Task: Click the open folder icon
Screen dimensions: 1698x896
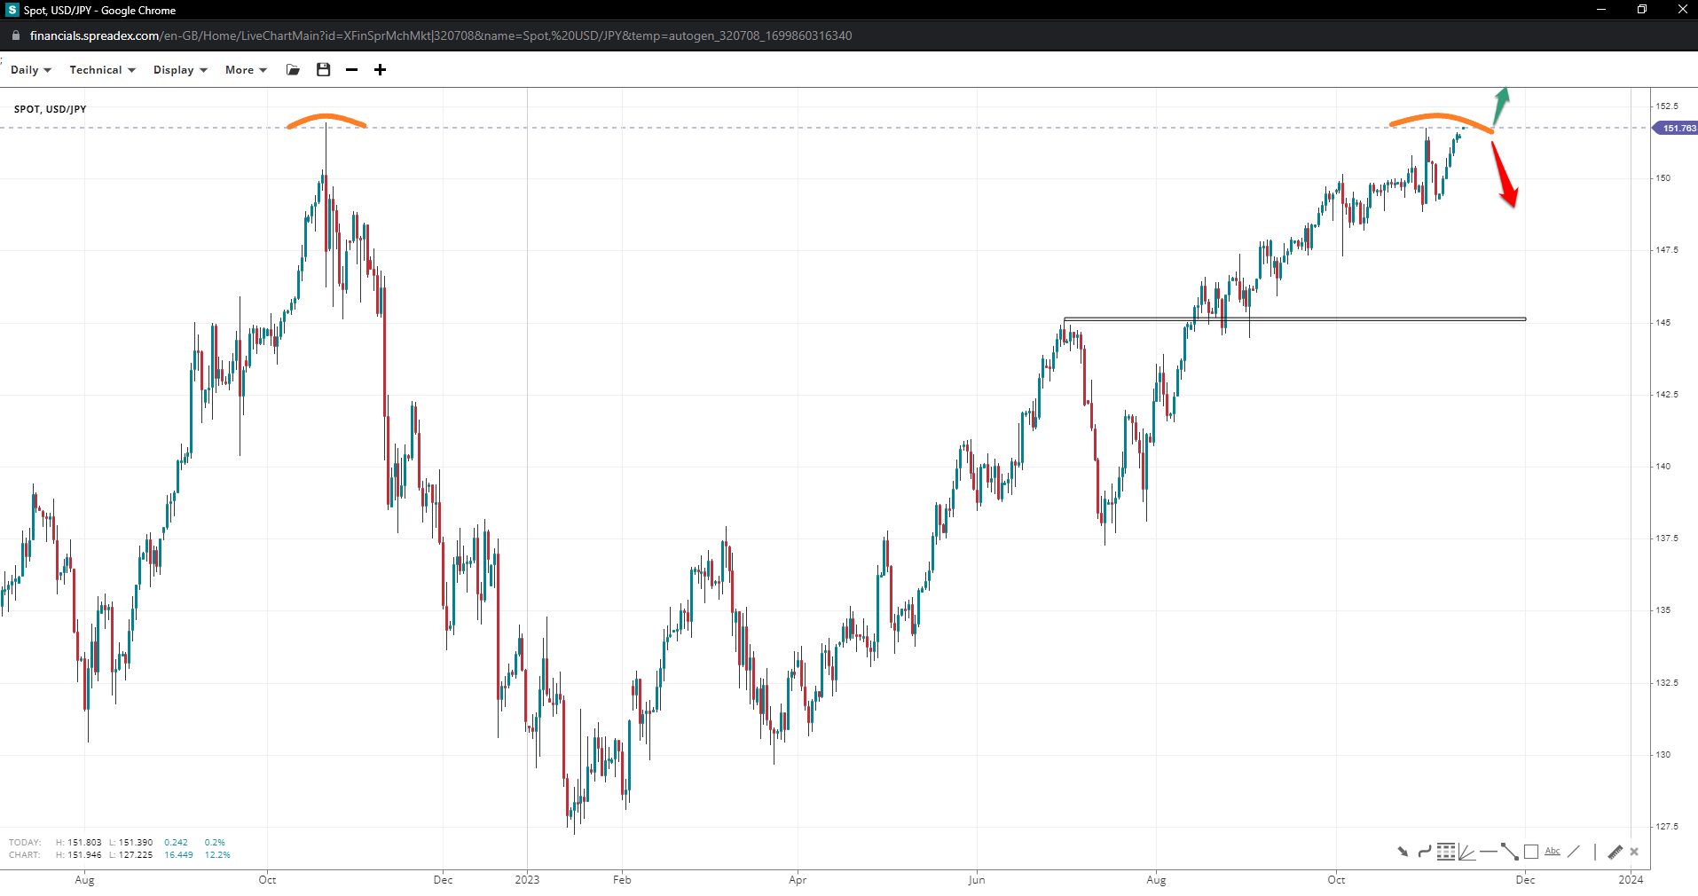Action: 293,70
